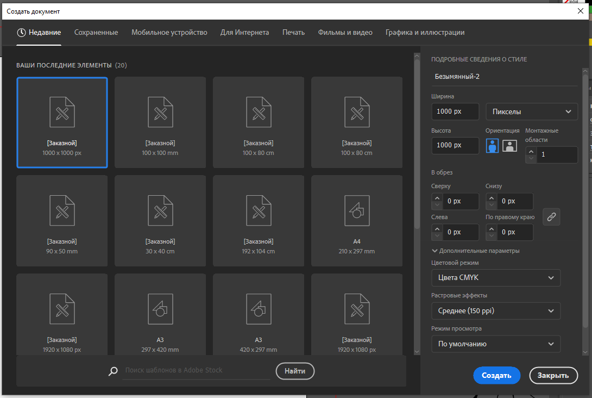592x398 pixels.
Task: Increase bottom bleed (Снизу) value
Action: [x=491, y=198]
